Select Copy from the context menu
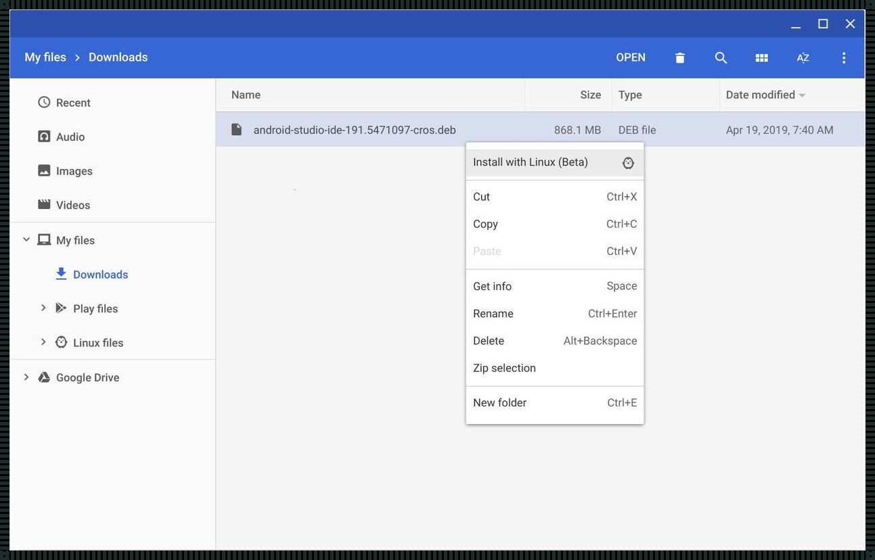Screen dimensions: 875x560 click(555, 224)
